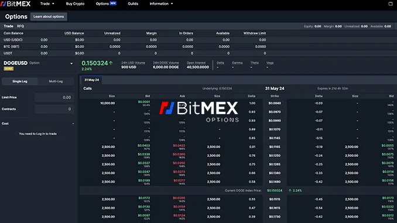Screen dimensions: 397x223
Task: Click put bid $0.0075 at strike $0.1250
Action: [x=388, y=155]
